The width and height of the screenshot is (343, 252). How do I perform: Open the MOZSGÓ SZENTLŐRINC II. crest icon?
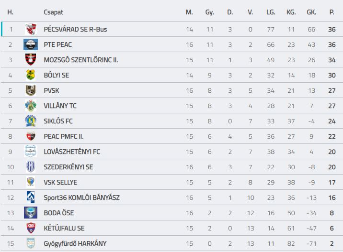(31, 60)
